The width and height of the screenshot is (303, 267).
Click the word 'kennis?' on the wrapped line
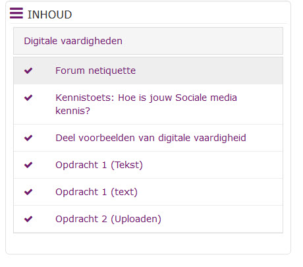(x=72, y=111)
